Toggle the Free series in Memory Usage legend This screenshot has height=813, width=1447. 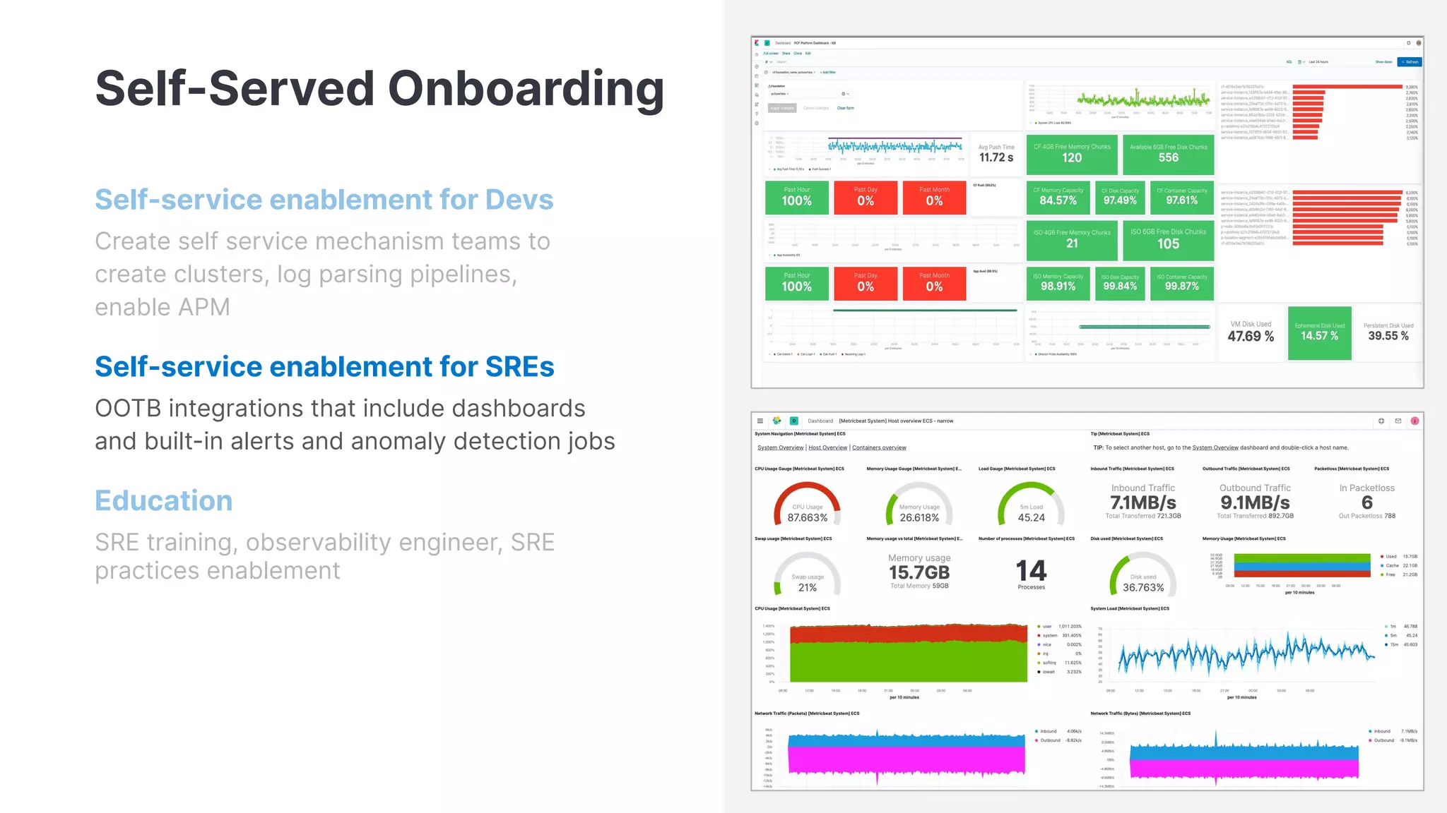click(x=1389, y=574)
